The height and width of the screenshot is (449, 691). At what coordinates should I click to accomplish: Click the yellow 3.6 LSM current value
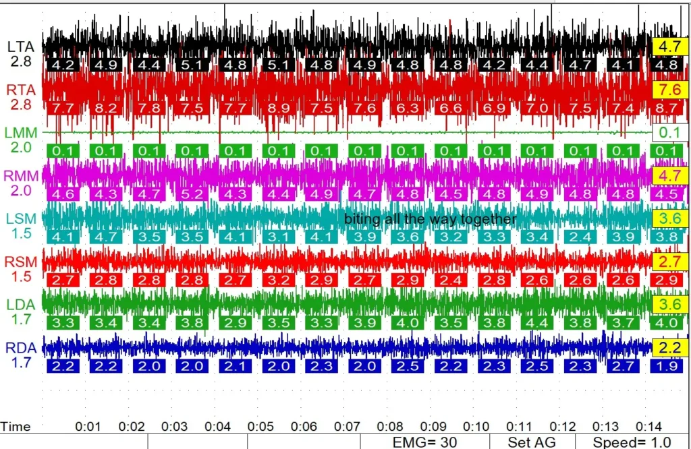(670, 218)
